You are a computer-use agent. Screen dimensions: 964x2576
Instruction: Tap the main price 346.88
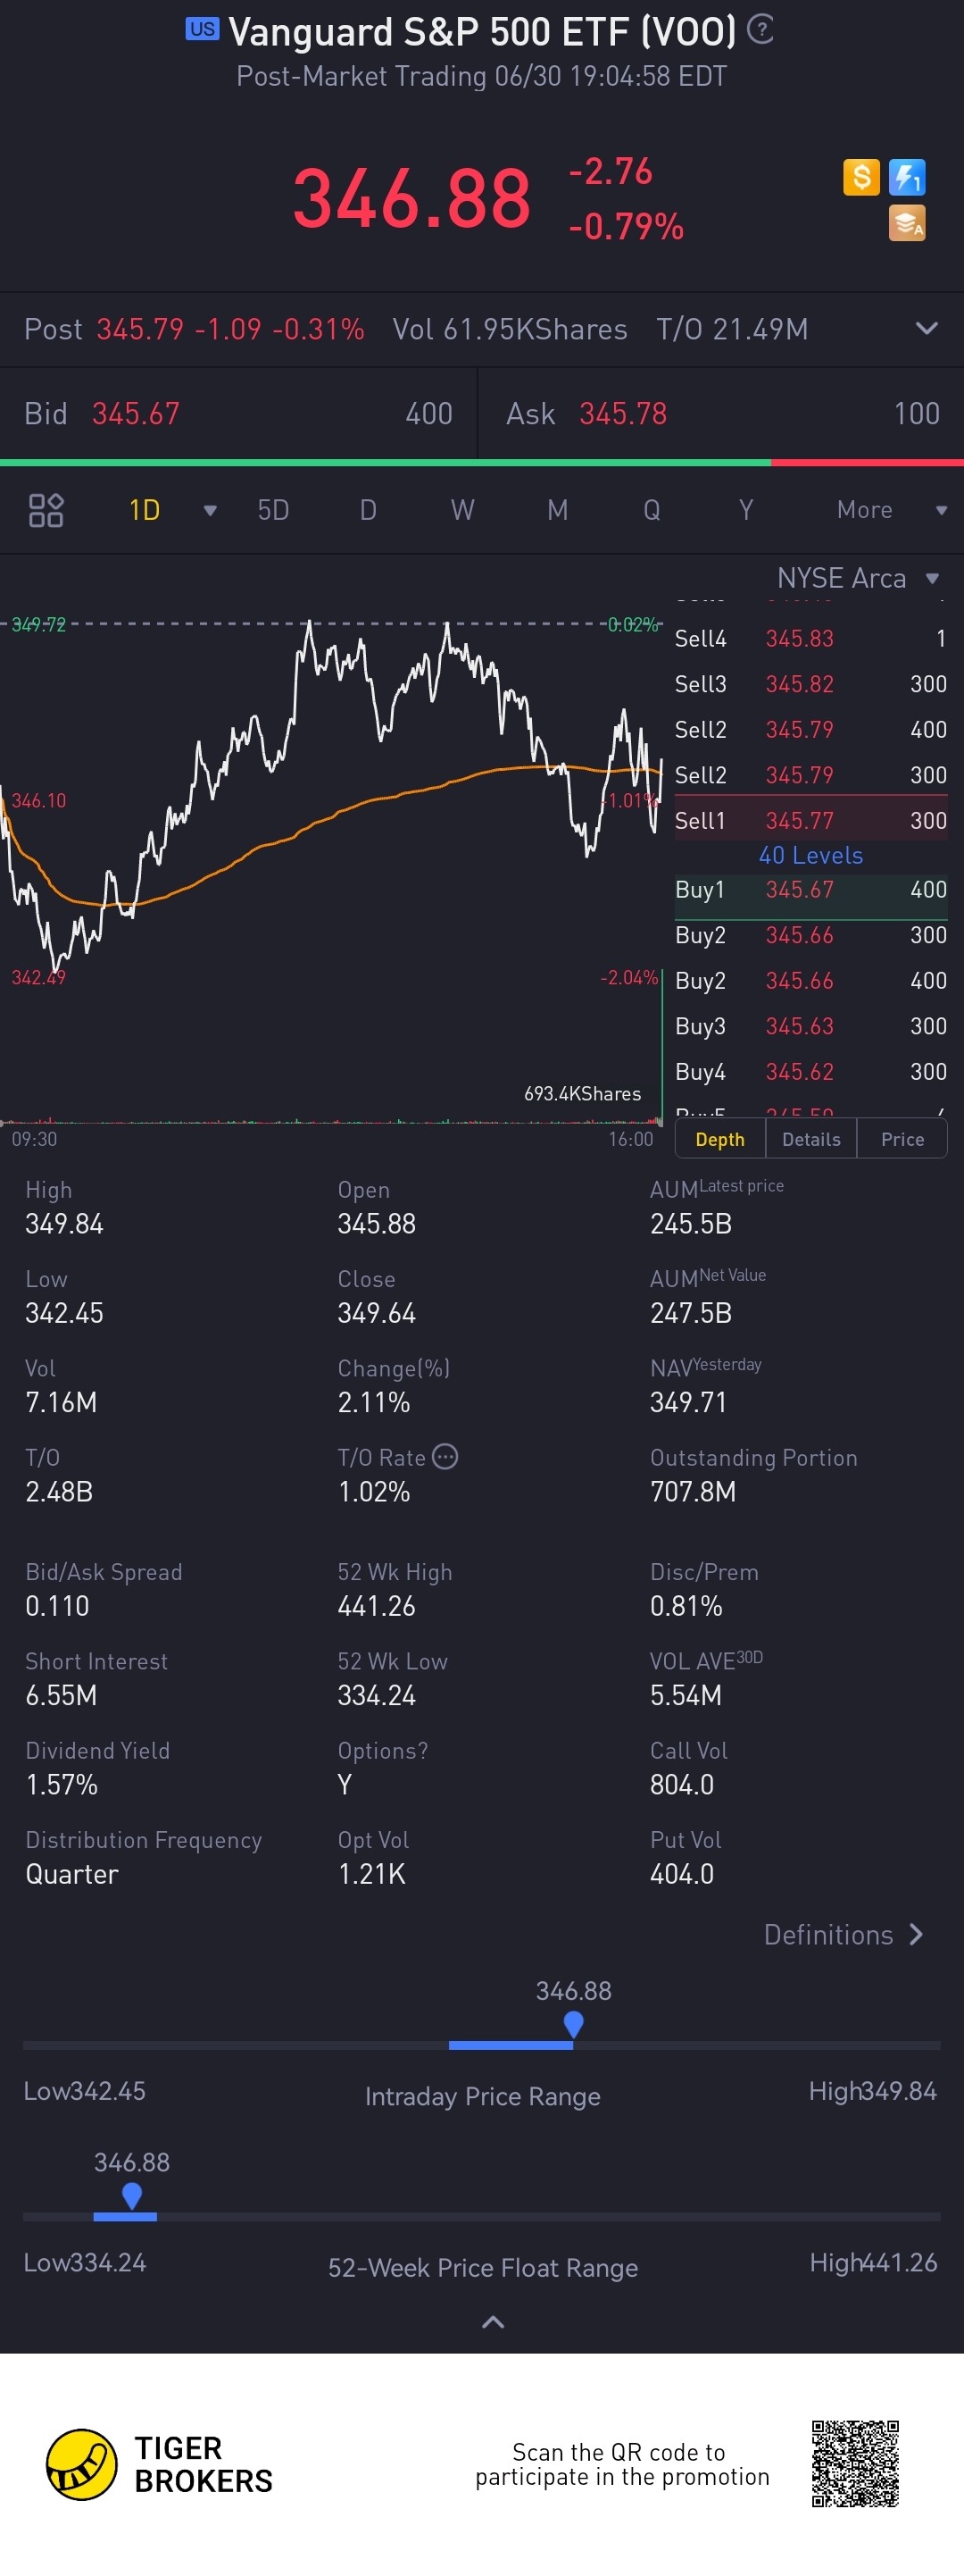pyautogui.click(x=411, y=198)
